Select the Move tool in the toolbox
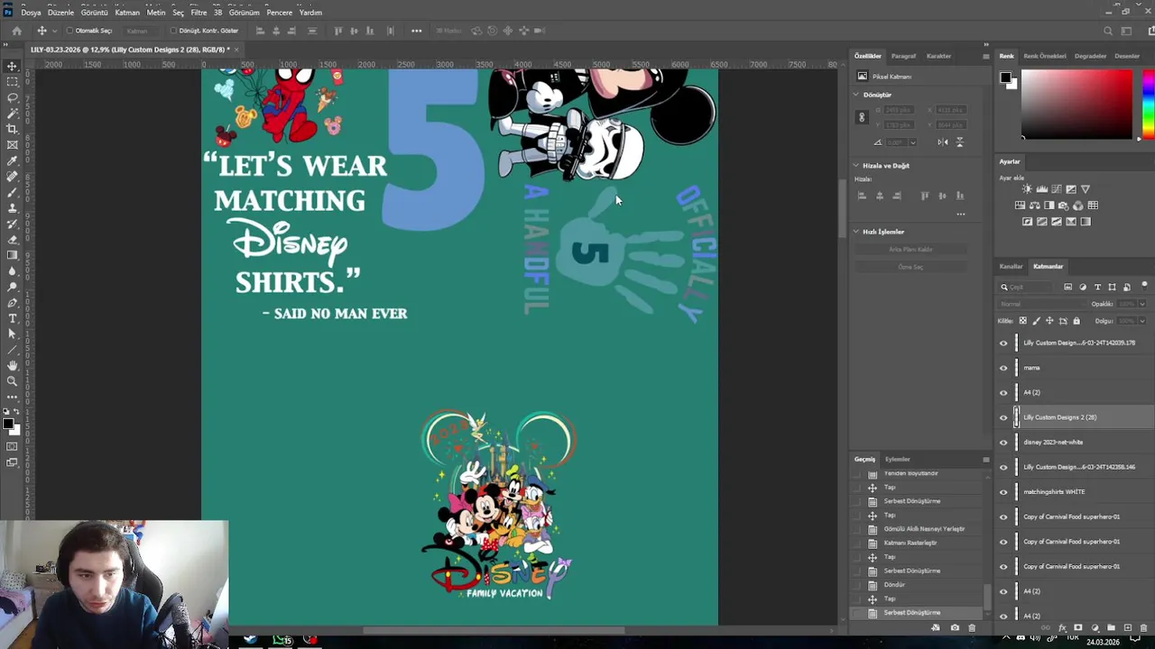1155x649 pixels. point(12,66)
